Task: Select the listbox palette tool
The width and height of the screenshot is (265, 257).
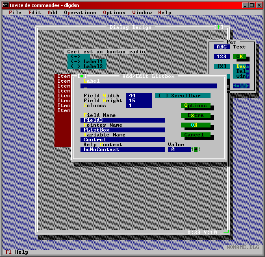Action: (241, 71)
